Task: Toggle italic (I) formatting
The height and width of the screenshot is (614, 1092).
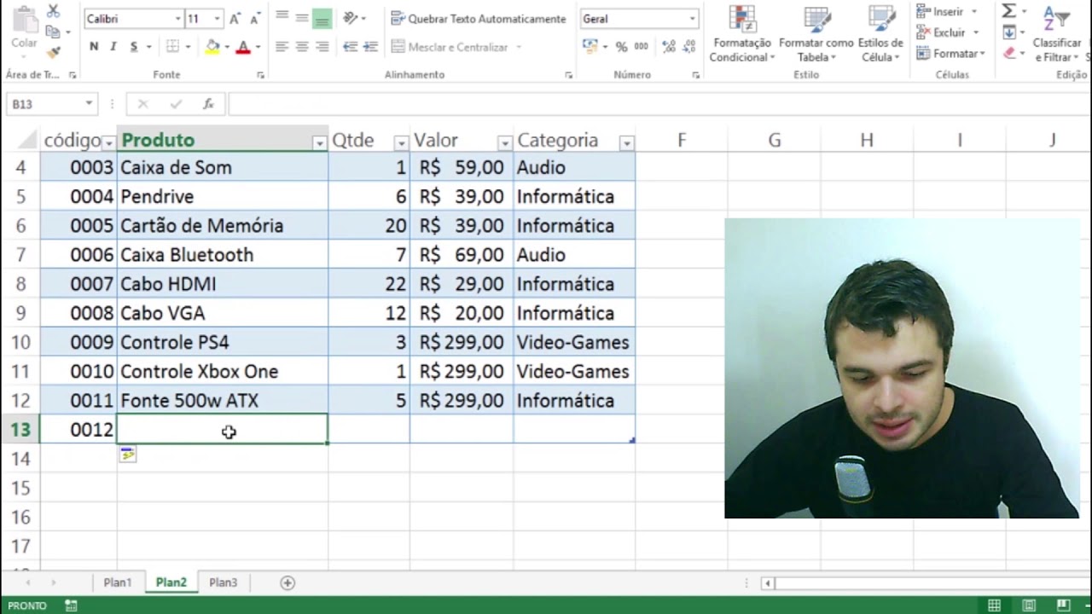Action: (x=113, y=47)
